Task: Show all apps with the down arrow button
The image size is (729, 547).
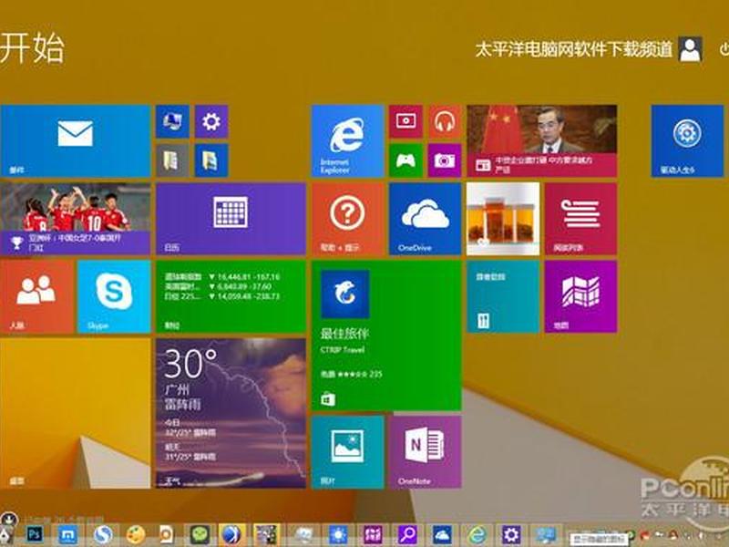Action: point(8,519)
